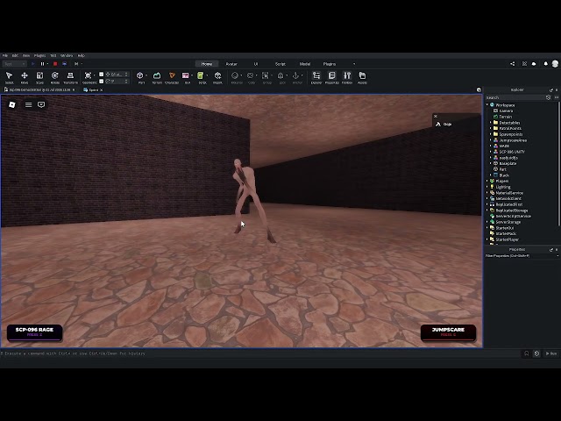Activate the Move tool
This screenshot has height=421, width=561.
(x=25, y=78)
